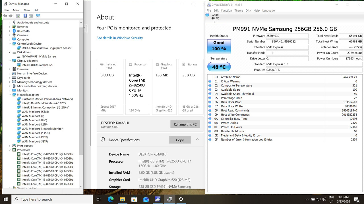364x204 pixels.
Task: Collapse Device Specifications with the chevron
Action: pos(198,139)
